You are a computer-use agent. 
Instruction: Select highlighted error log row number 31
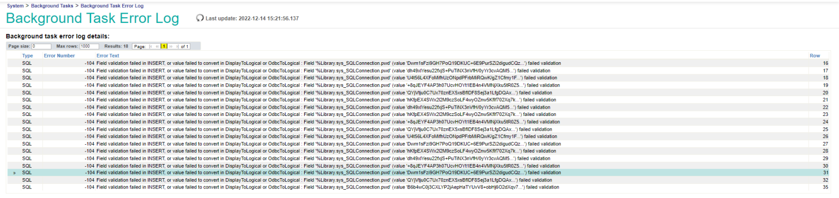[418, 172]
